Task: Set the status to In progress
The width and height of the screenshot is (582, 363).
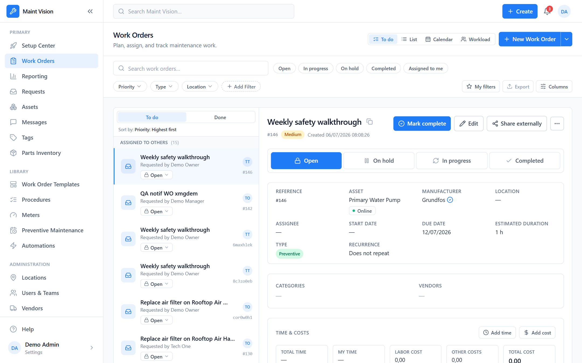Action: (x=452, y=161)
